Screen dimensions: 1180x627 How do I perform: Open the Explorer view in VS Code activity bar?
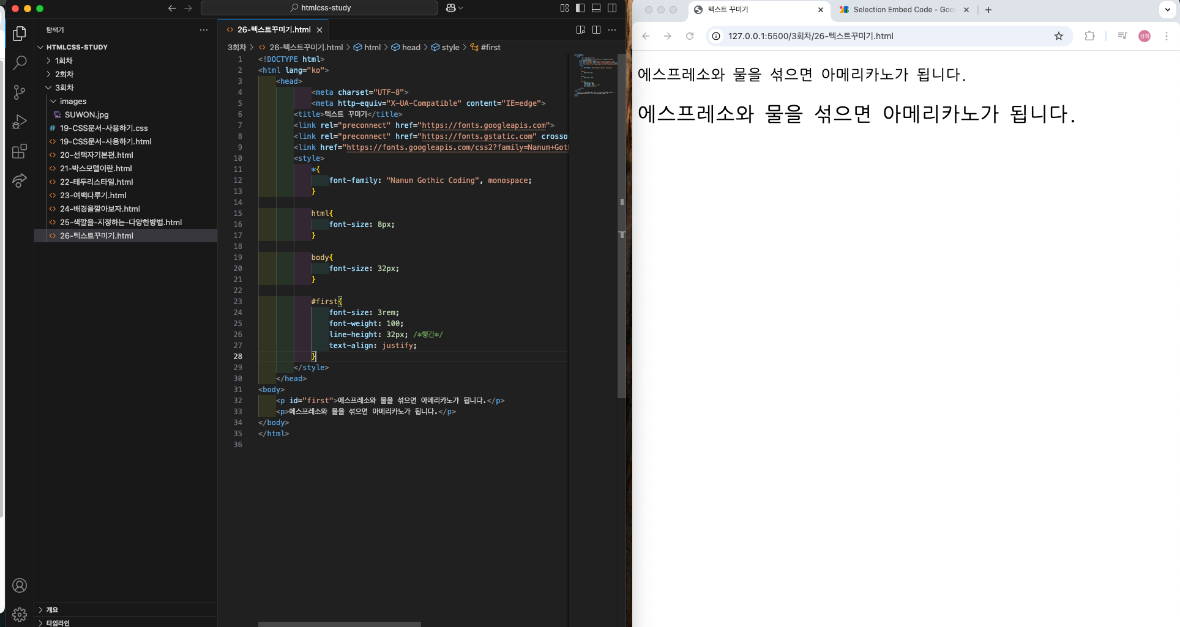click(20, 33)
